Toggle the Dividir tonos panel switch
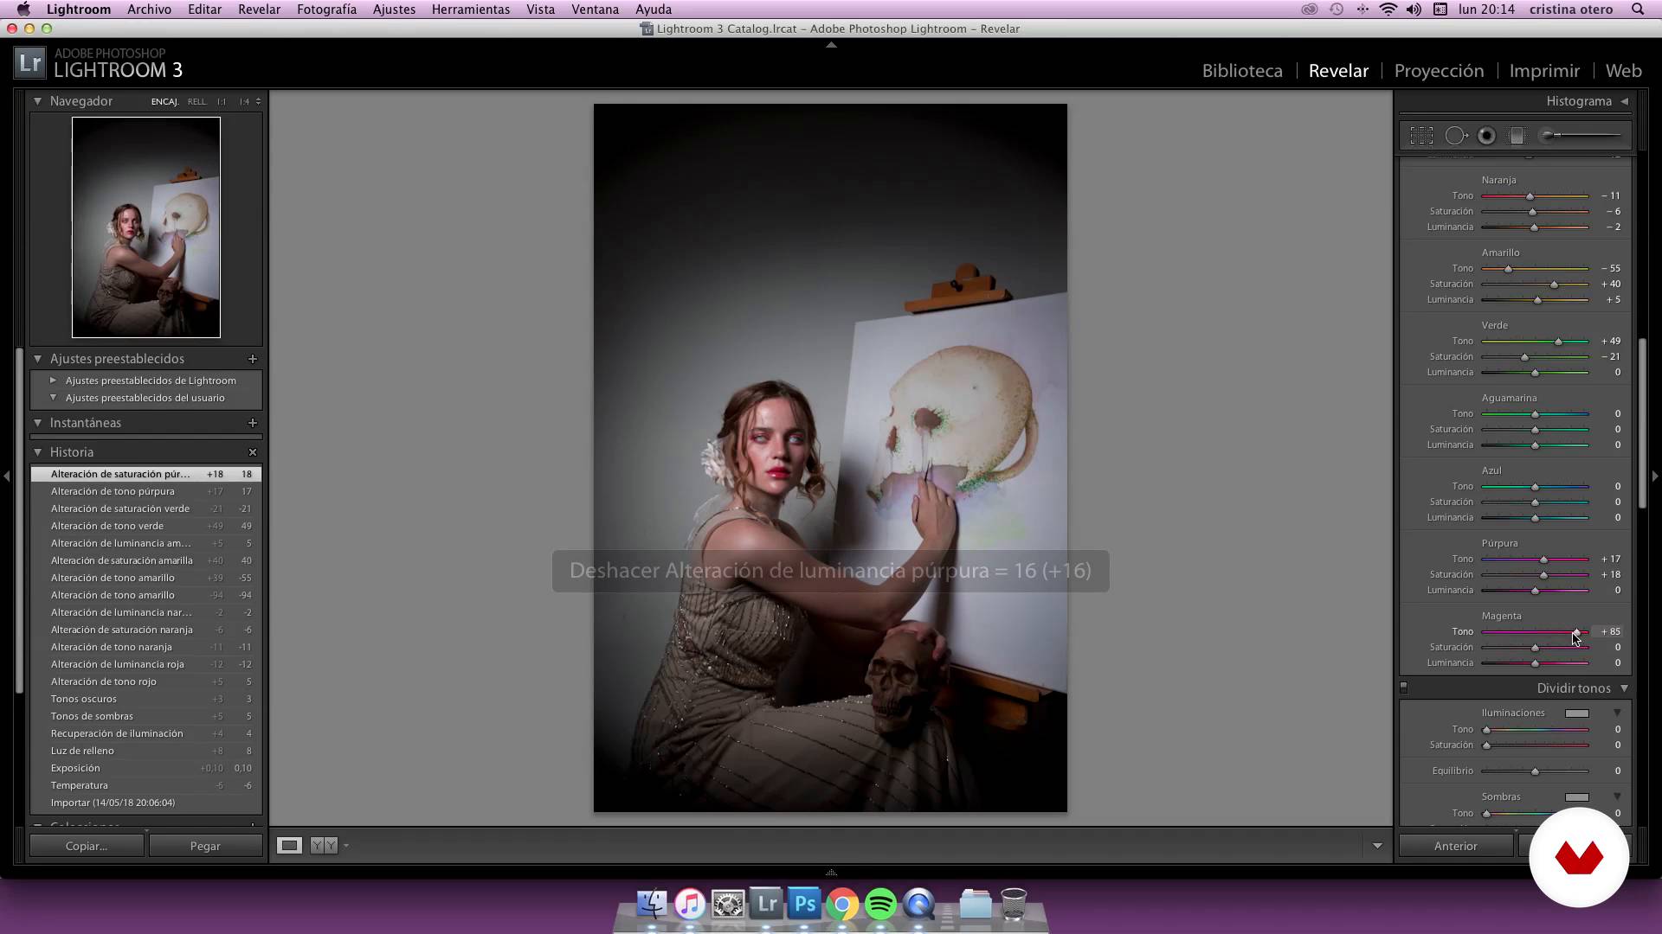The width and height of the screenshot is (1662, 934). point(1404,688)
